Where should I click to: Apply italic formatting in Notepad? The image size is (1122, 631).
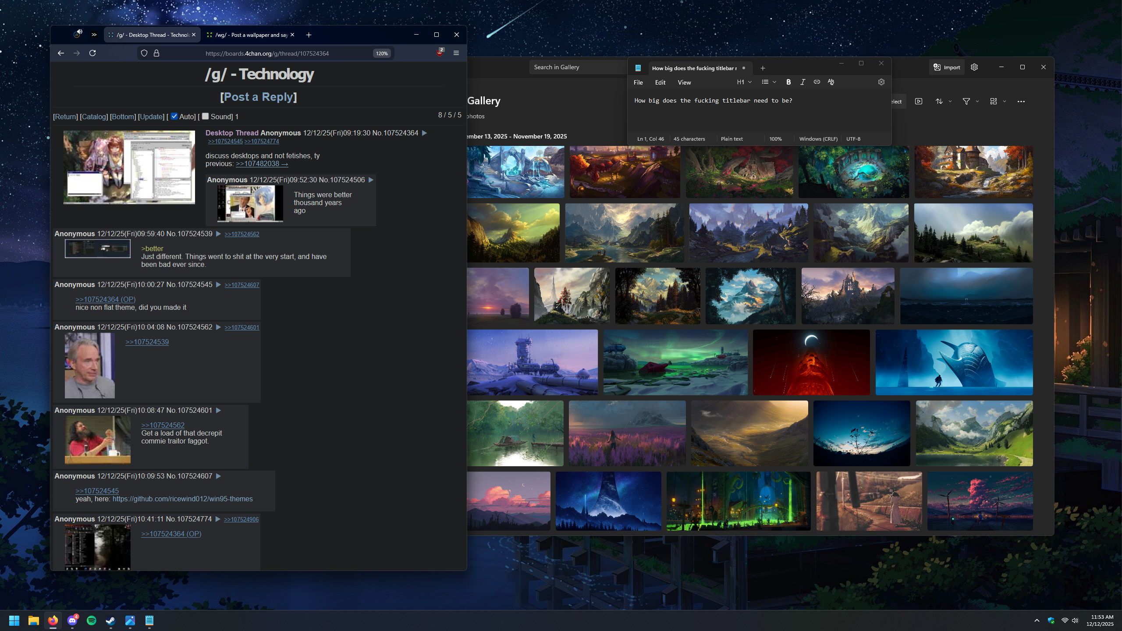[x=802, y=82]
